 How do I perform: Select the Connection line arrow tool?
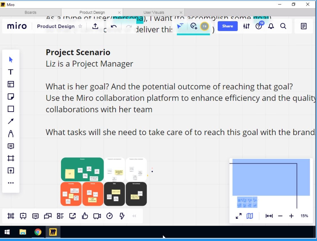pyautogui.click(x=11, y=121)
